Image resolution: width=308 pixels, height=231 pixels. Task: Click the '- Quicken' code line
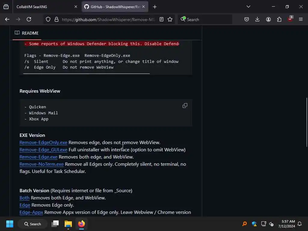(x=35, y=107)
